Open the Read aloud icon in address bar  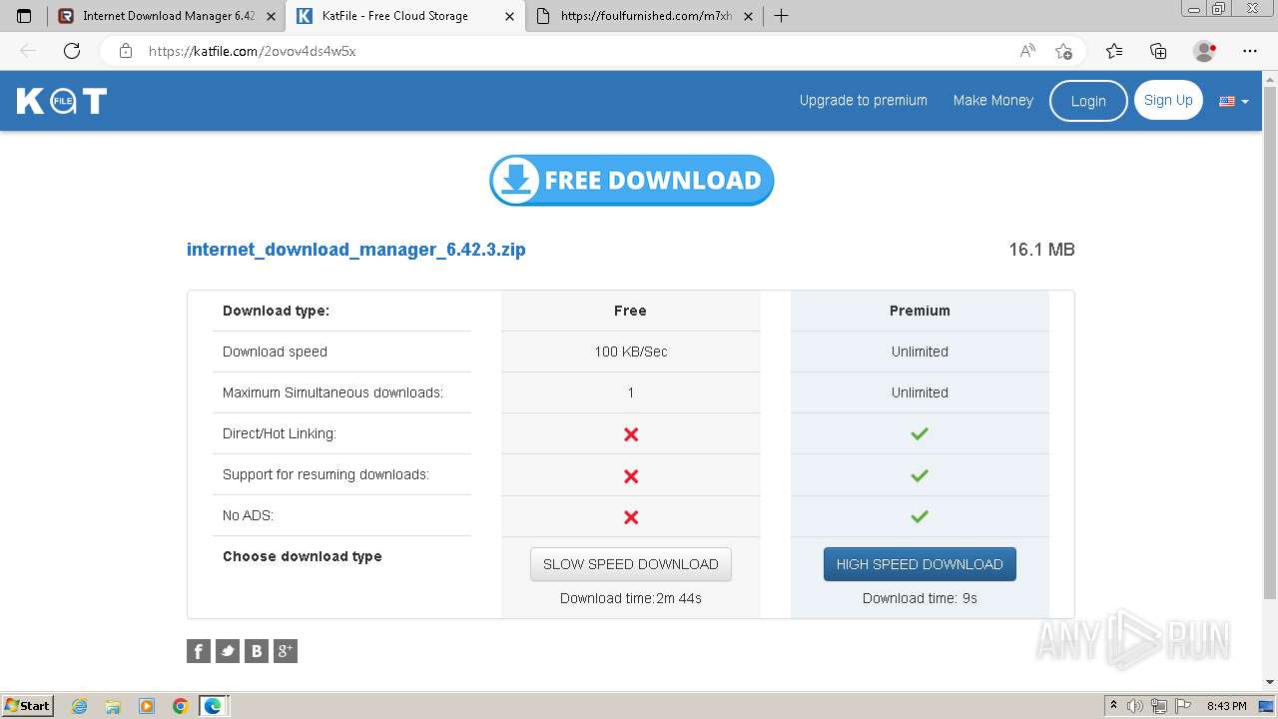coord(1027,51)
